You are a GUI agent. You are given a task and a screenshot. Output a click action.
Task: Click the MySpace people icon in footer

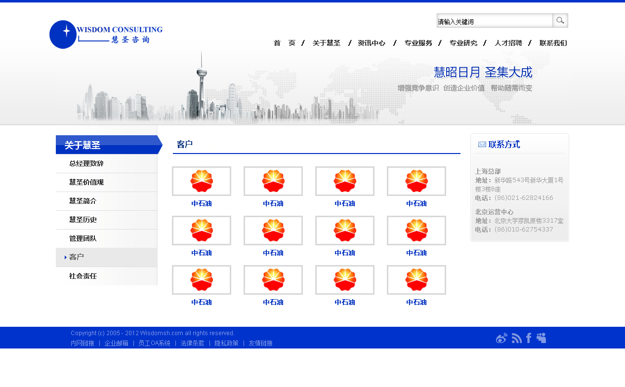pyautogui.click(x=541, y=338)
